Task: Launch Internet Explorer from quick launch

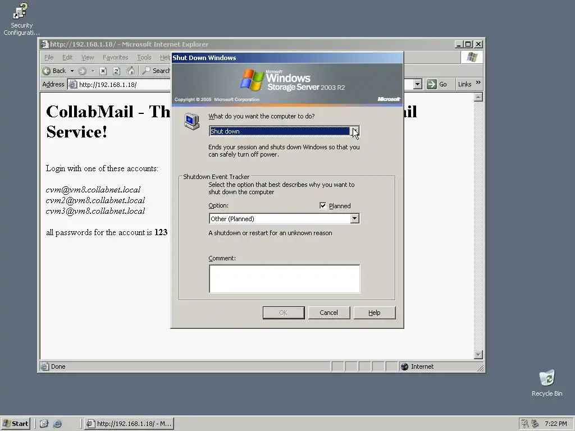Action: point(57,424)
